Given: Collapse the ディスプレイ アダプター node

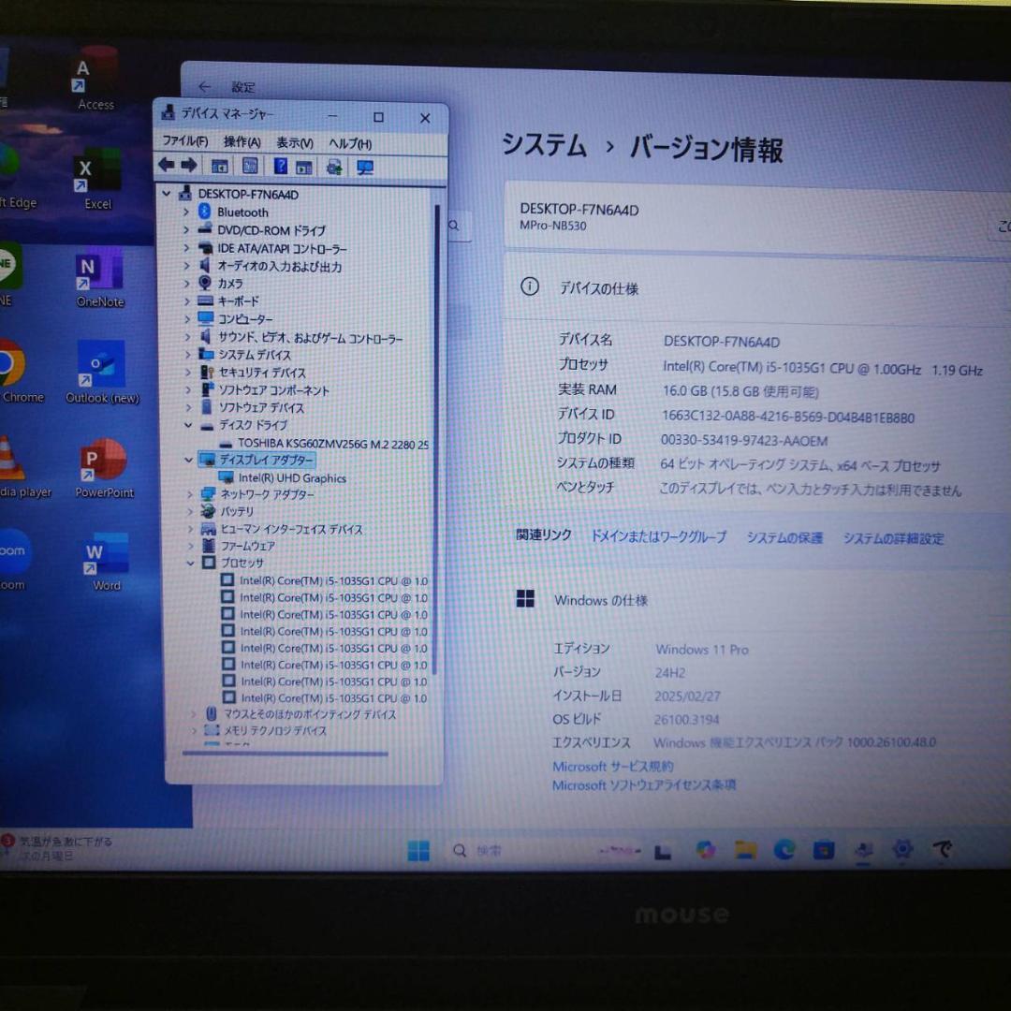Looking at the screenshot, I should tap(188, 460).
